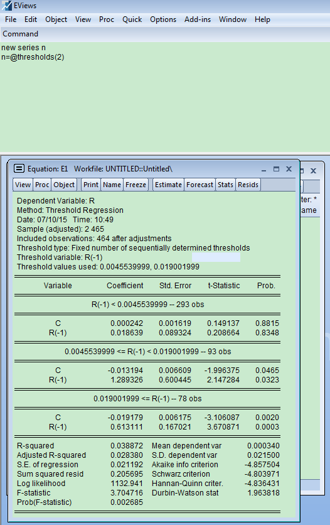330x525 pixels.
Task: Close the Equation E1 window
Action: (x=289, y=169)
